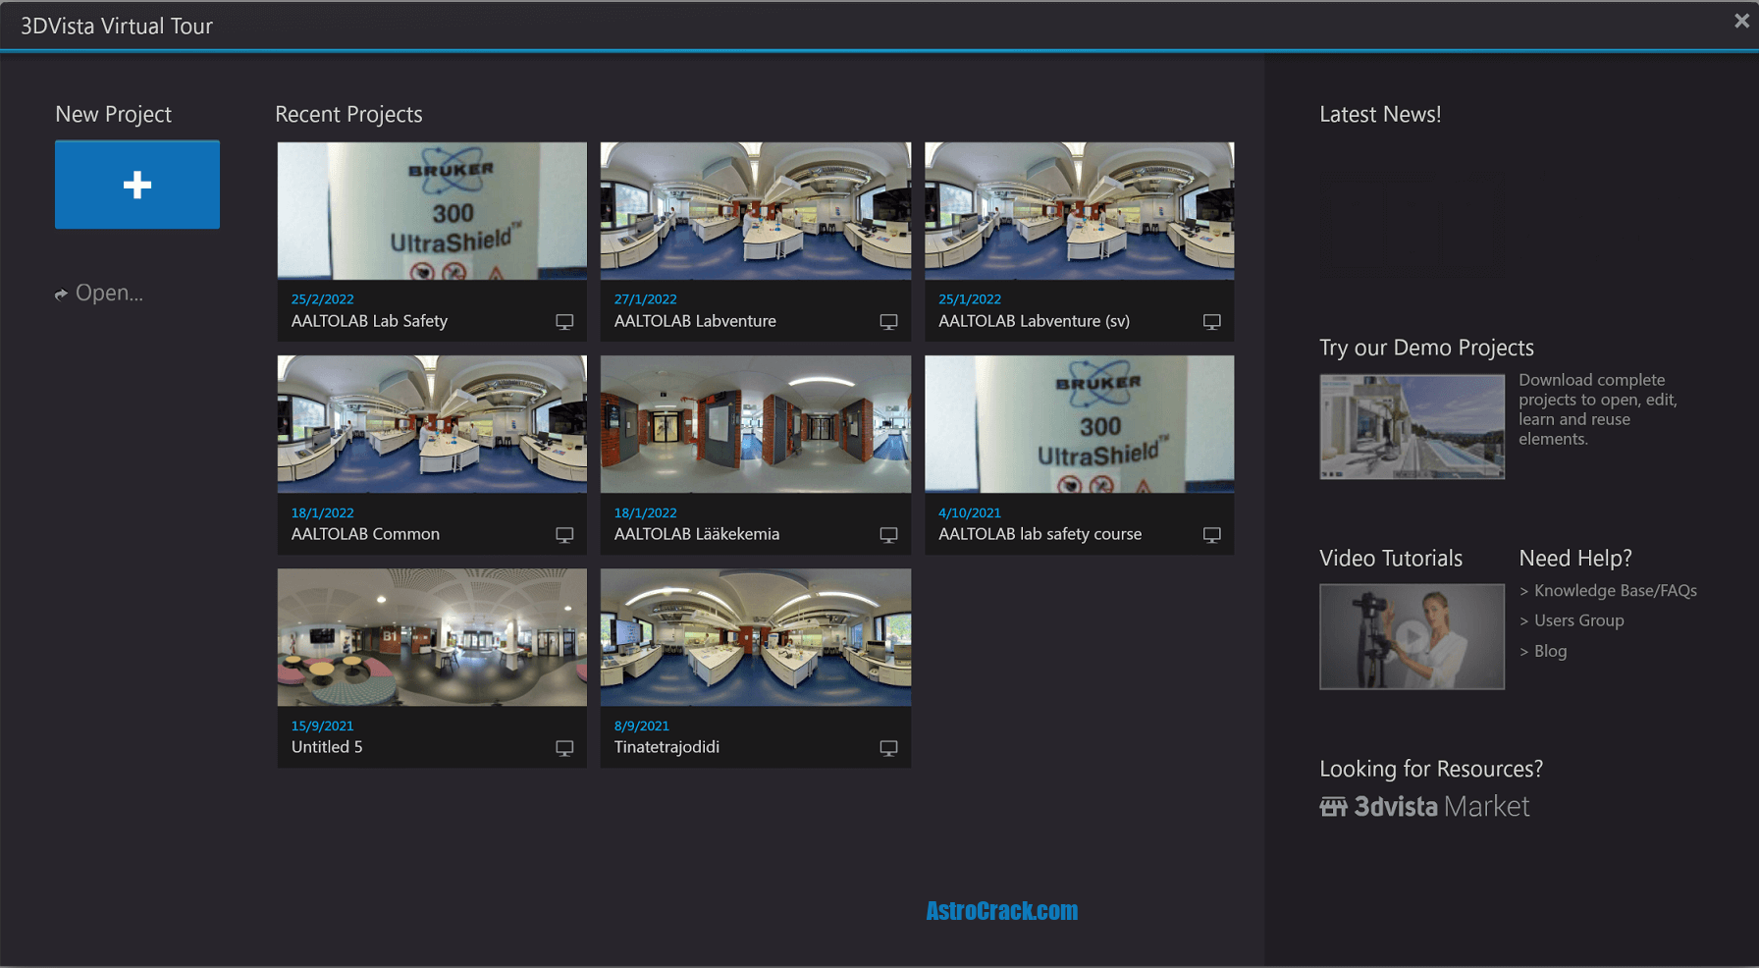The width and height of the screenshot is (1759, 968).
Task: Create a new project with plus button
Action: coord(137,185)
